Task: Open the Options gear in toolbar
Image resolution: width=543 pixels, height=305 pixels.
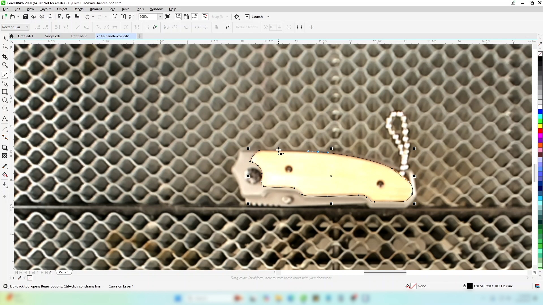Action: pos(237,17)
